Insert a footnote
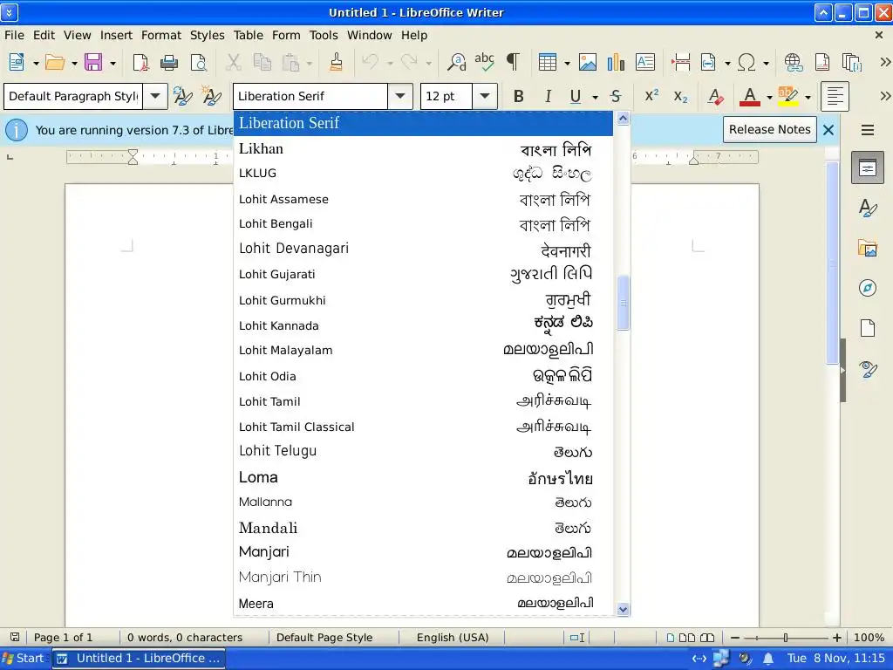This screenshot has height=670, width=893. coord(821,62)
